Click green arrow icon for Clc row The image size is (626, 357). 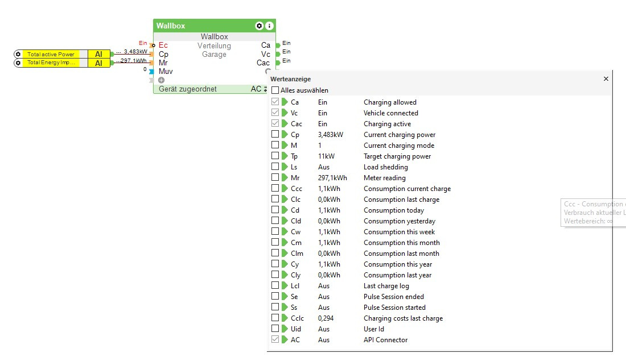tap(285, 199)
